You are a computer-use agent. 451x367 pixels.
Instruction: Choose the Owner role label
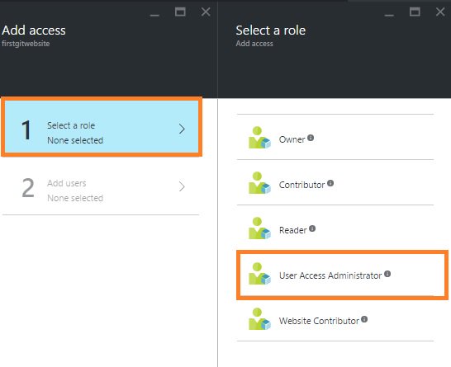click(x=292, y=139)
